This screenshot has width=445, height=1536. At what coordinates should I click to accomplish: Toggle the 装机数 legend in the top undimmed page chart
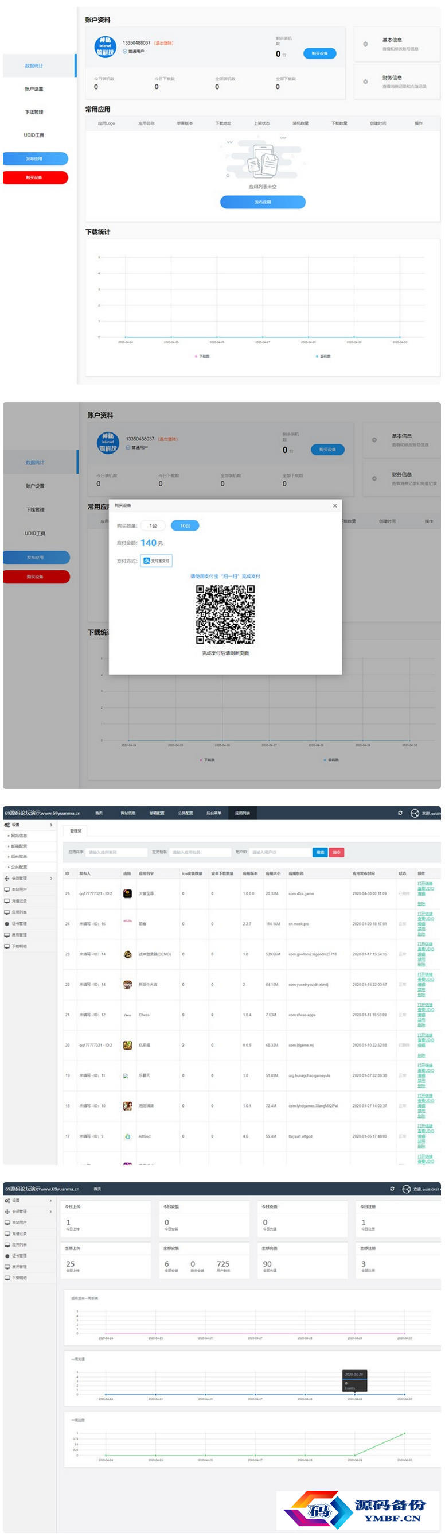[x=323, y=356]
